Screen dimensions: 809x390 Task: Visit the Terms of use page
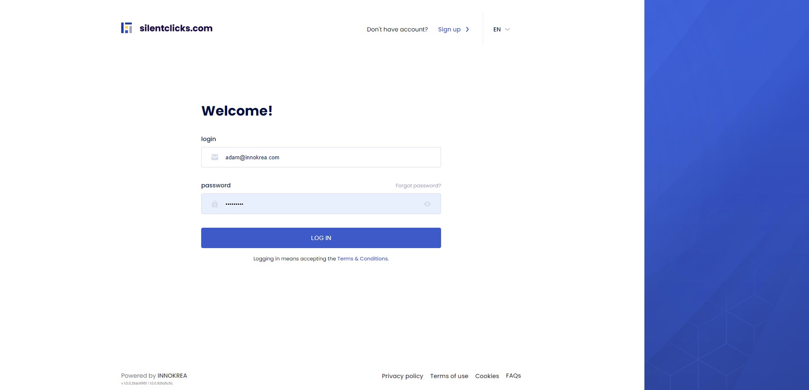[449, 376]
